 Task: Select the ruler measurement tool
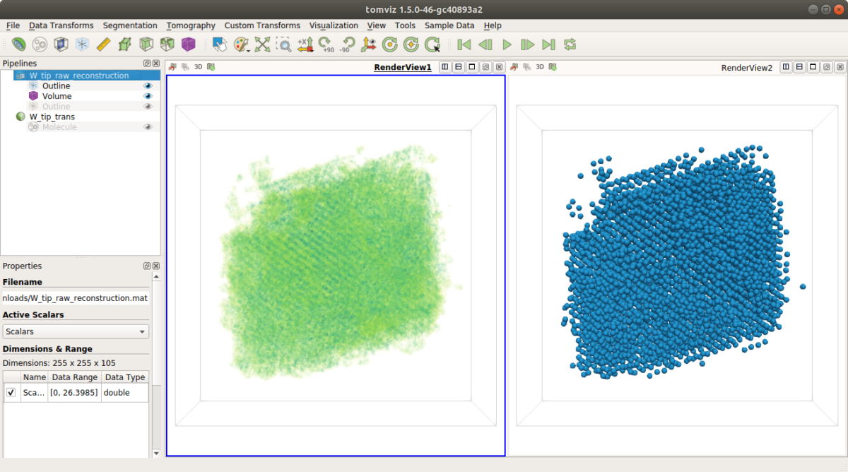point(102,45)
